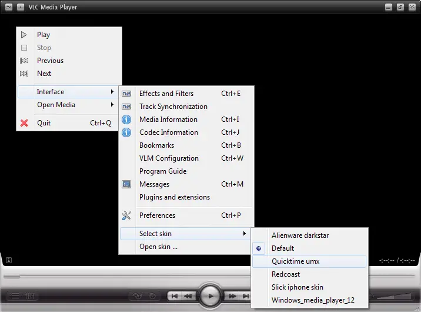Open Codec Information
This screenshot has height=312, width=421.
(x=186, y=132)
